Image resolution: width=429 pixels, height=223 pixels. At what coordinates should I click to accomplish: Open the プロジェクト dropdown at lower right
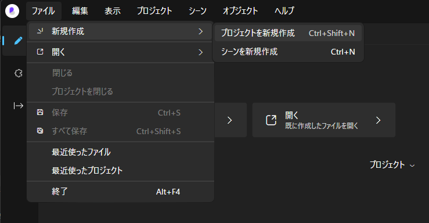[x=392, y=165]
